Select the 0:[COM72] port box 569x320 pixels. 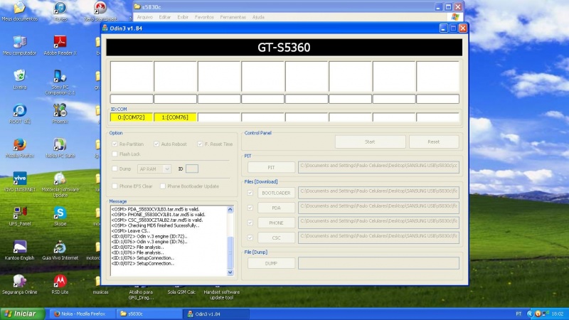coord(132,117)
